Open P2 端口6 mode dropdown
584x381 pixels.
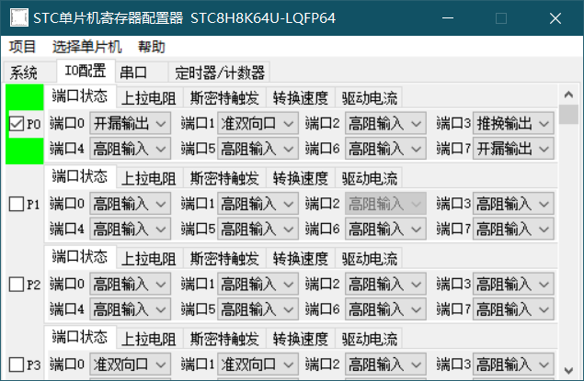(385, 309)
